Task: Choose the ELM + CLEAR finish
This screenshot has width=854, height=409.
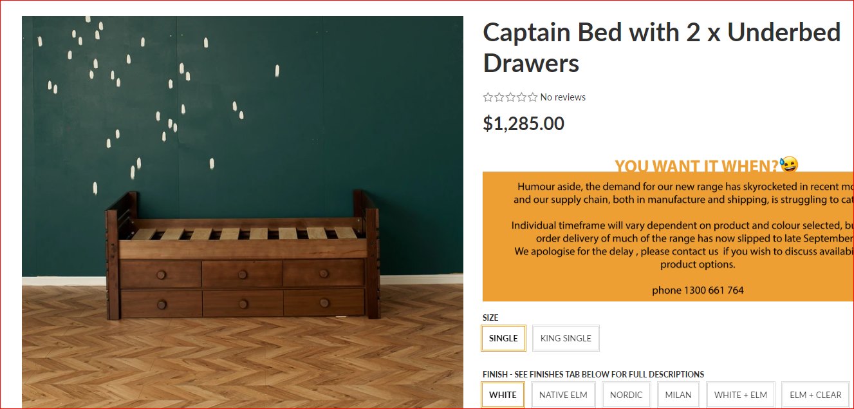Action: 815,395
